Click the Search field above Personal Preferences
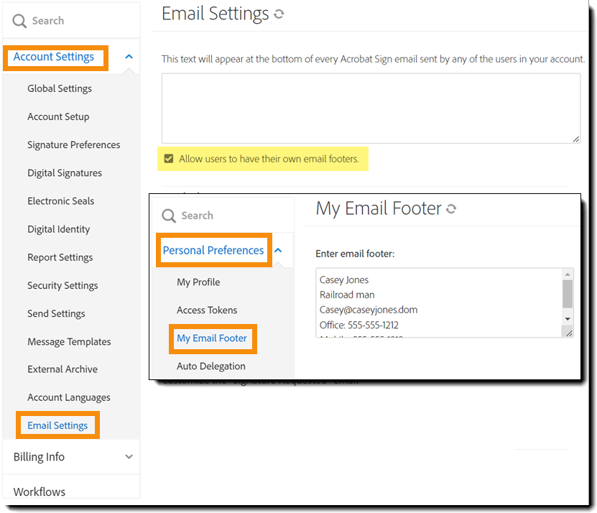This screenshot has height=513, width=597. tap(223, 215)
